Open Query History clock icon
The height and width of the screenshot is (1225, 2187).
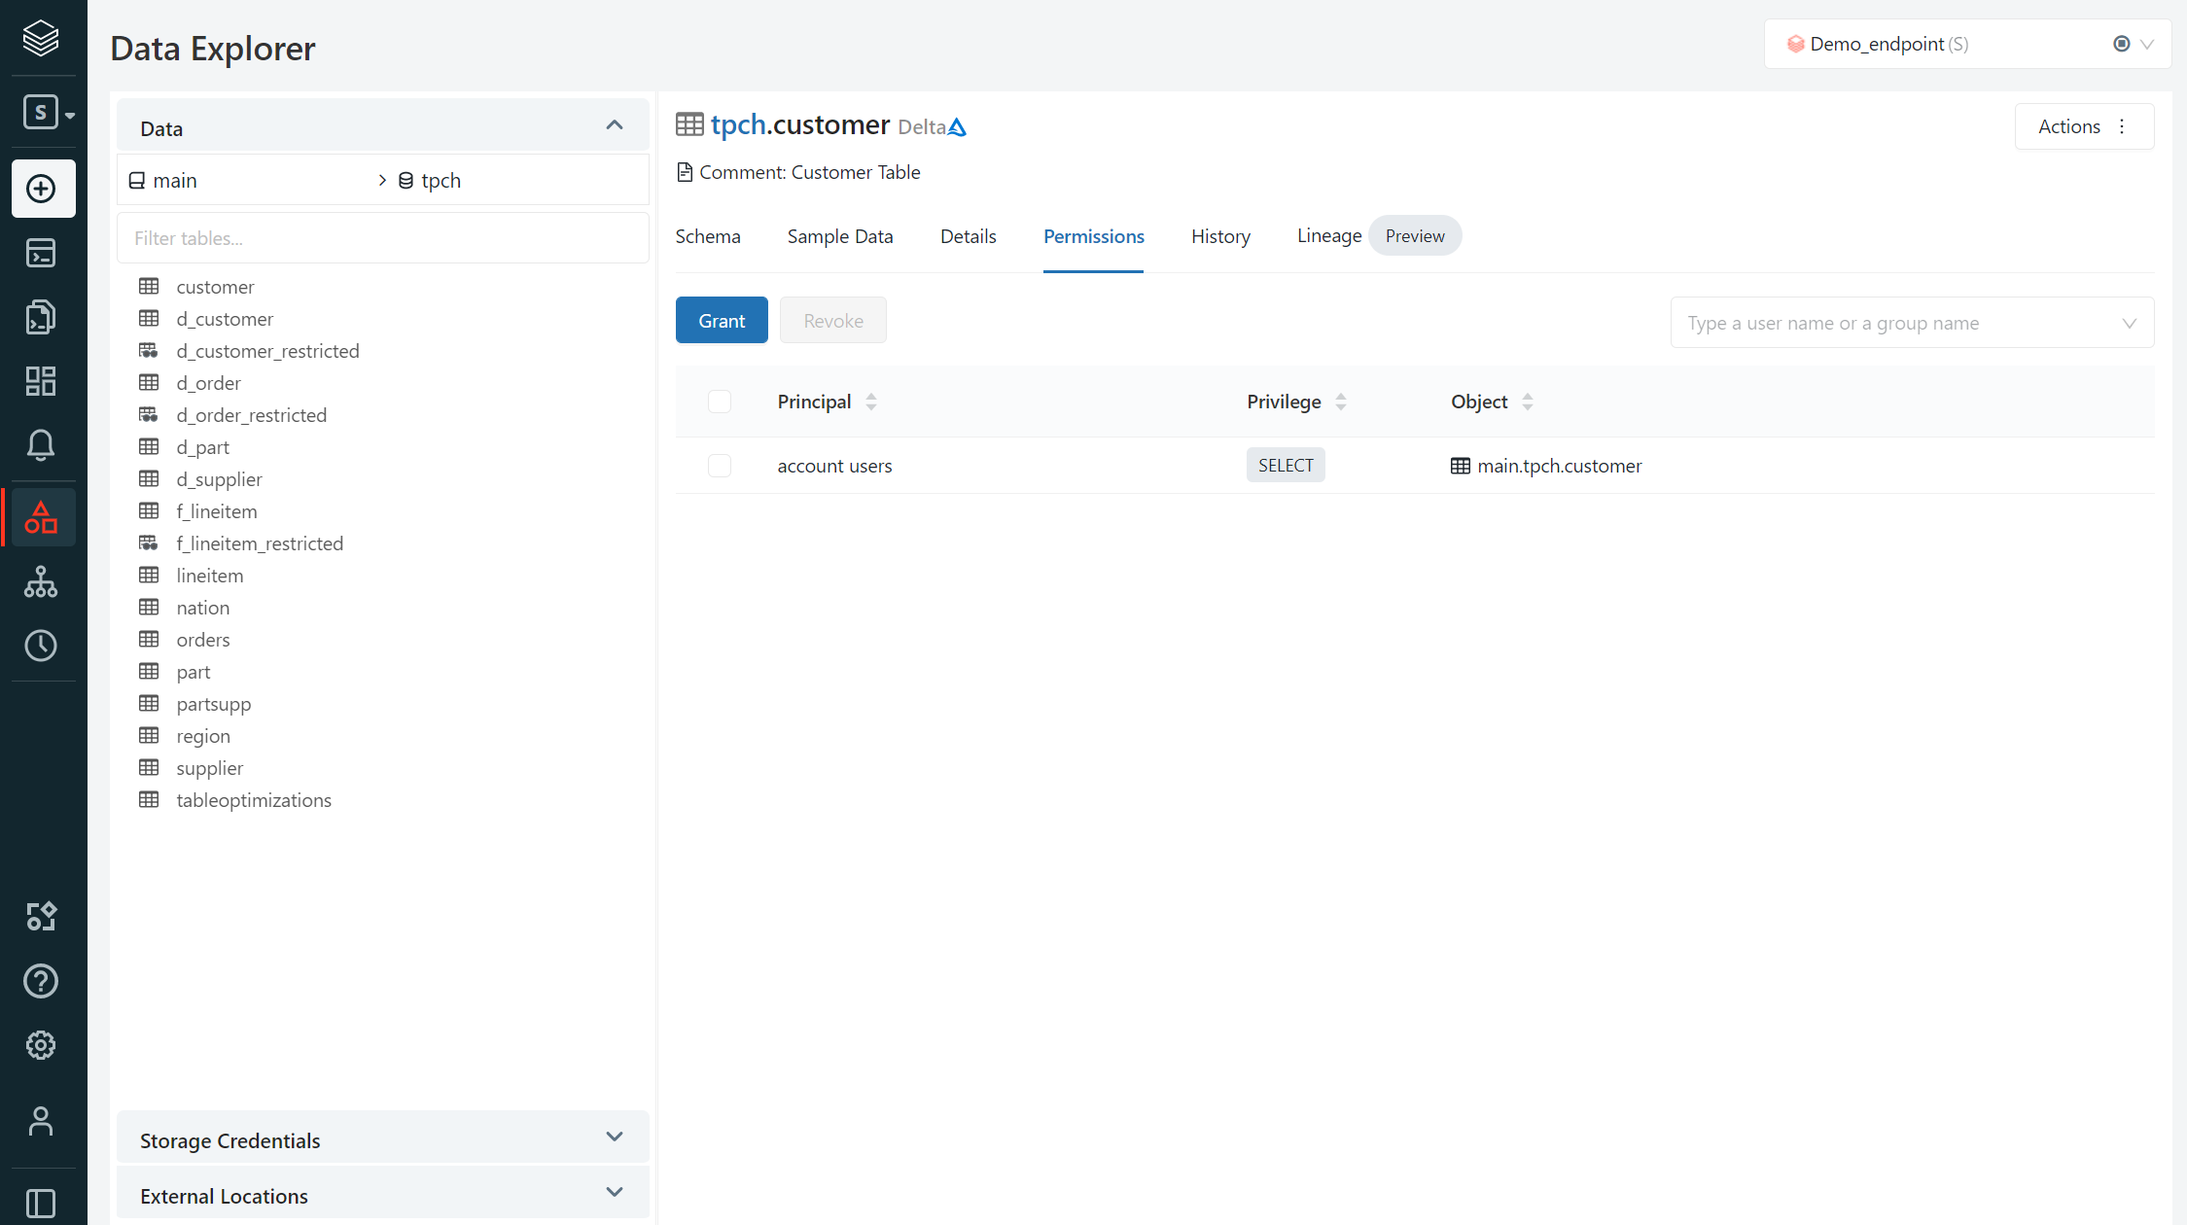41,646
